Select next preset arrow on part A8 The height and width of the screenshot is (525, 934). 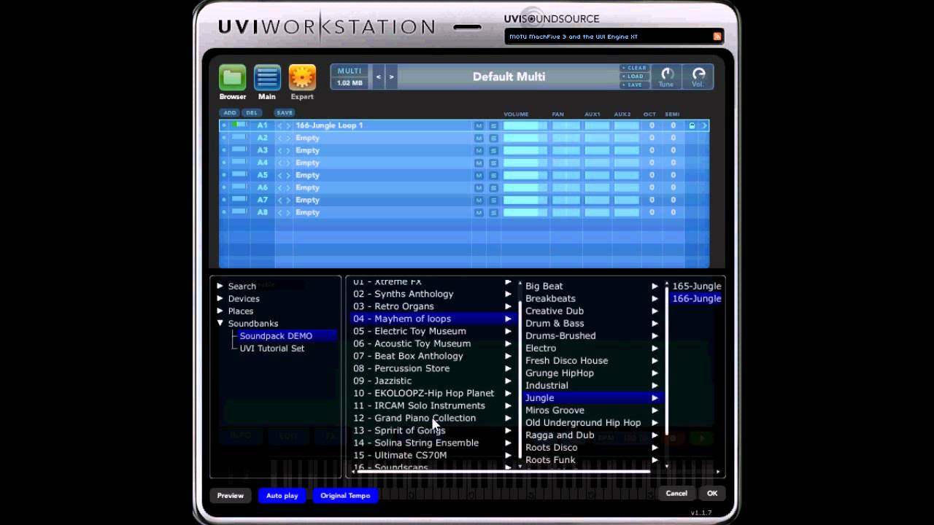click(x=288, y=212)
